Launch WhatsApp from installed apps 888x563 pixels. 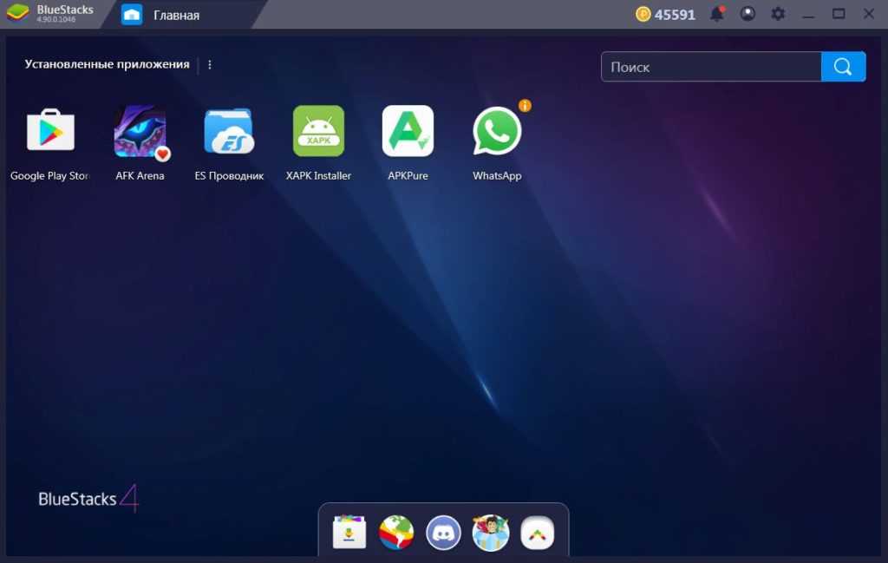coord(497,132)
